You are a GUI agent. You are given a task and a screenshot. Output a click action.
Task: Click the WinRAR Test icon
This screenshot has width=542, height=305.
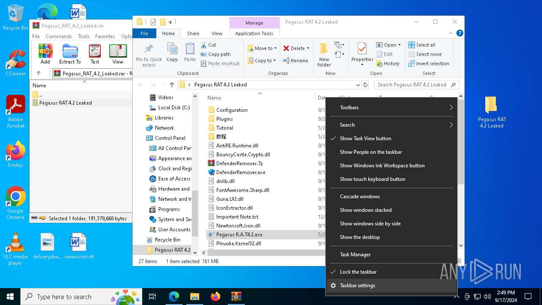[95, 54]
